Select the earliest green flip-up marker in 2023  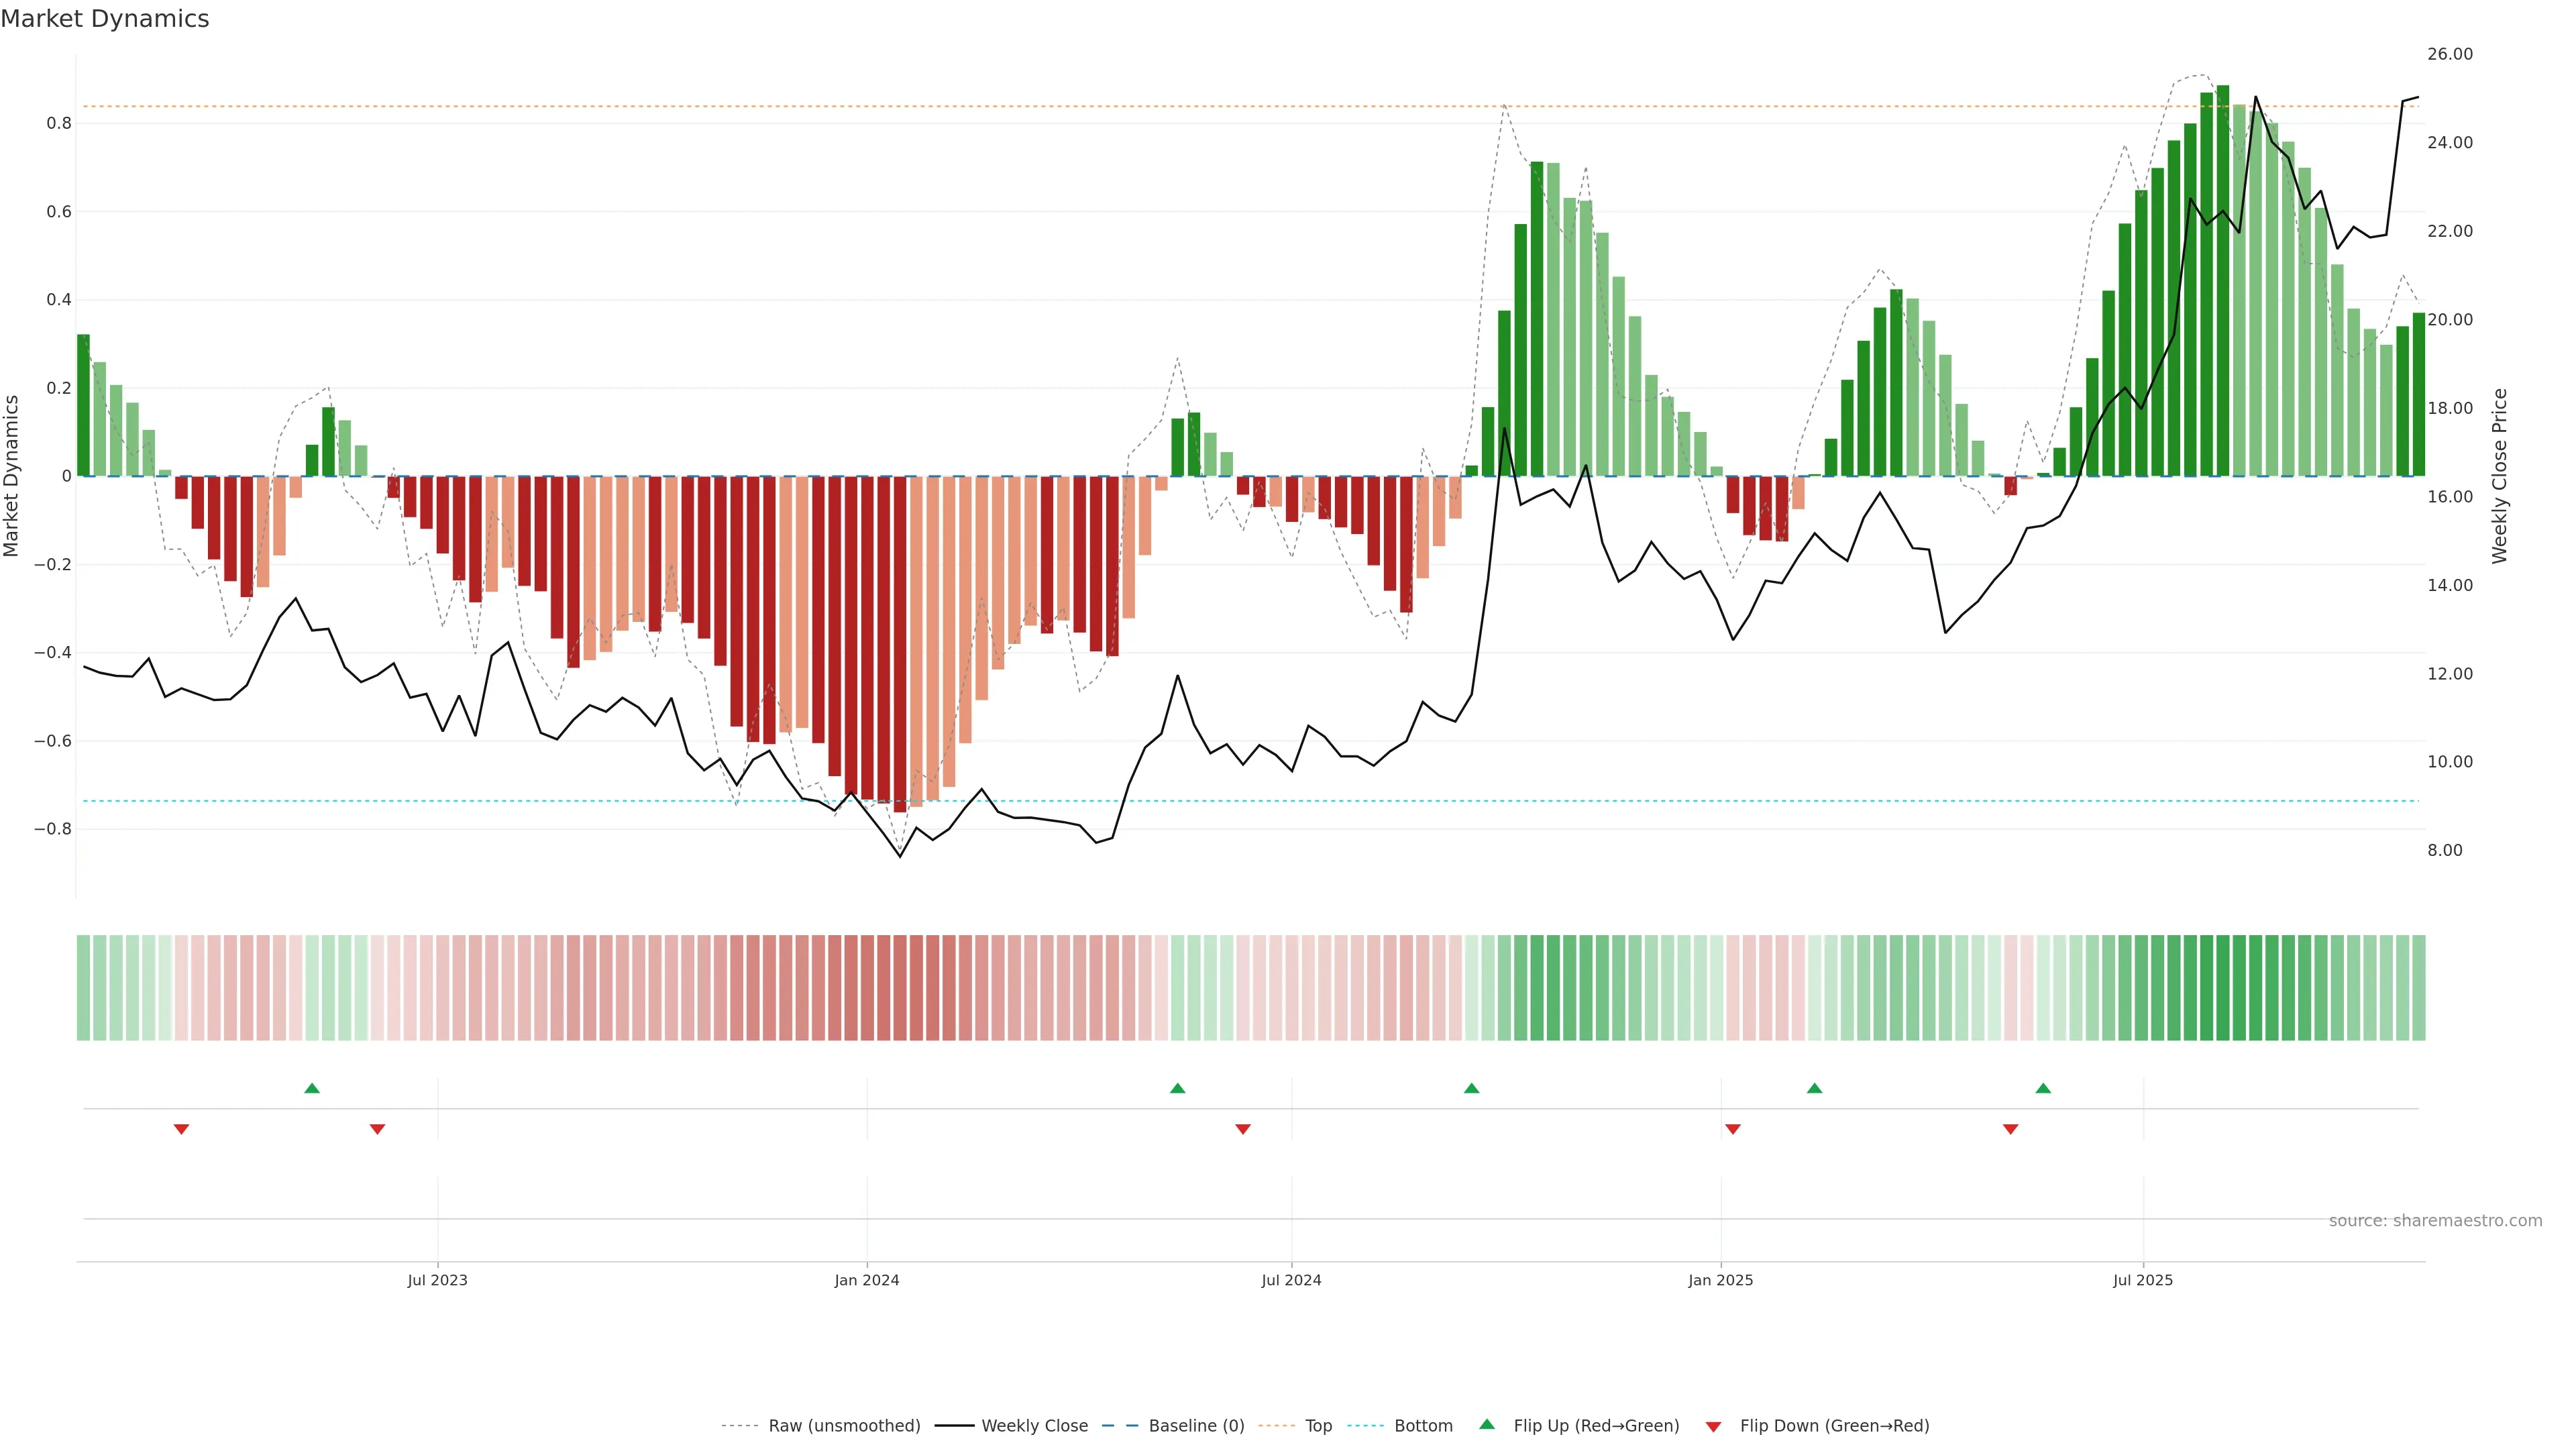[312, 1088]
